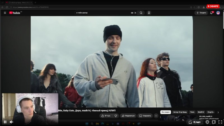Viewport: 224px width, 126px height.
Task: Click the "Создать" create button
Action: [x=201, y=13]
